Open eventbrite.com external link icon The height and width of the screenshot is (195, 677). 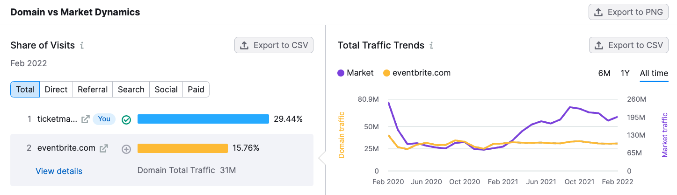click(104, 148)
